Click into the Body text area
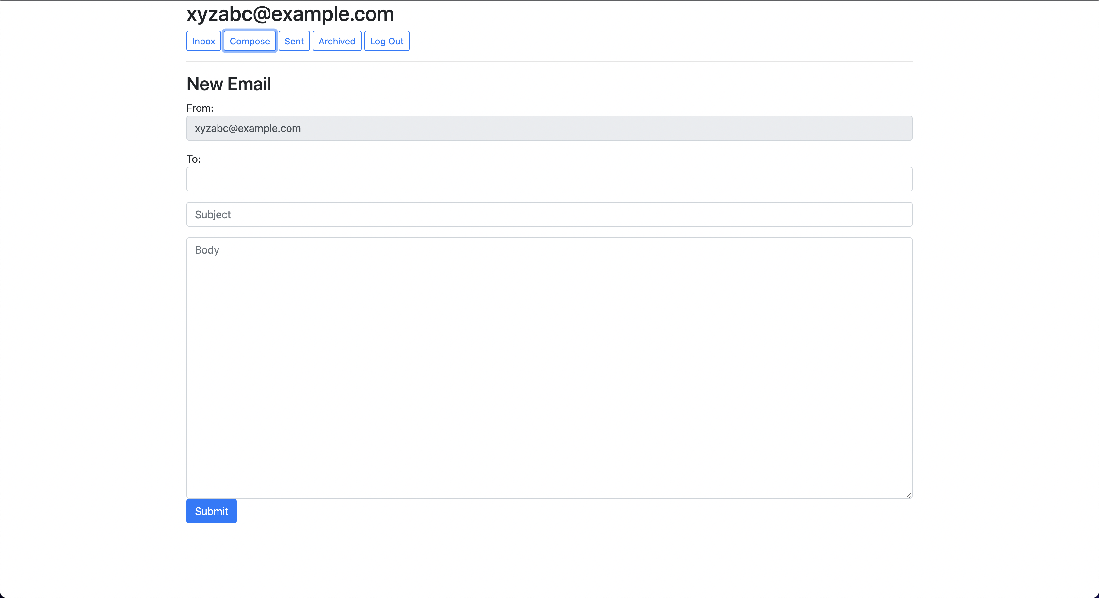The height and width of the screenshot is (598, 1099). [549, 368]
